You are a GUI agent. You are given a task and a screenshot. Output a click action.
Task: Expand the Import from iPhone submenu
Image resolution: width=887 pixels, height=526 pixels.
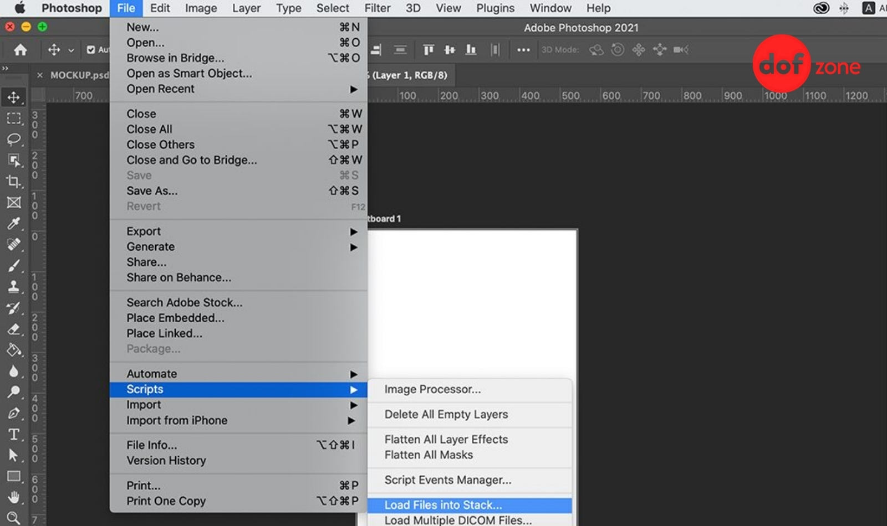[238, 420]
